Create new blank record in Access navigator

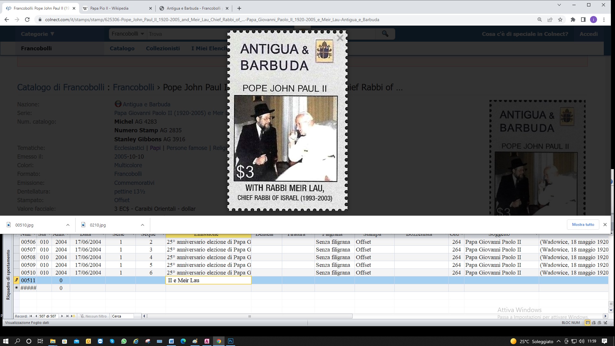[73, 316]
